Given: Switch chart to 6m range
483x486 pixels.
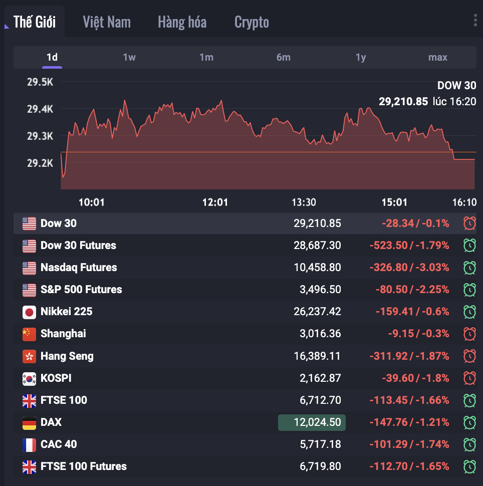Looking at the screenshot, I should click(x=284, y=58).
